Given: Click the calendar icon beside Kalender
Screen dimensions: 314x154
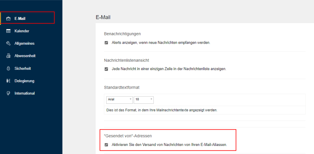Looking at the screenshot, I should click(x=8, y=31).
